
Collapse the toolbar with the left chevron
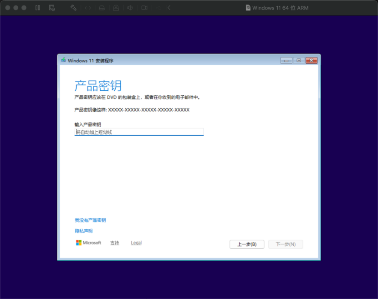click(169, 8)
